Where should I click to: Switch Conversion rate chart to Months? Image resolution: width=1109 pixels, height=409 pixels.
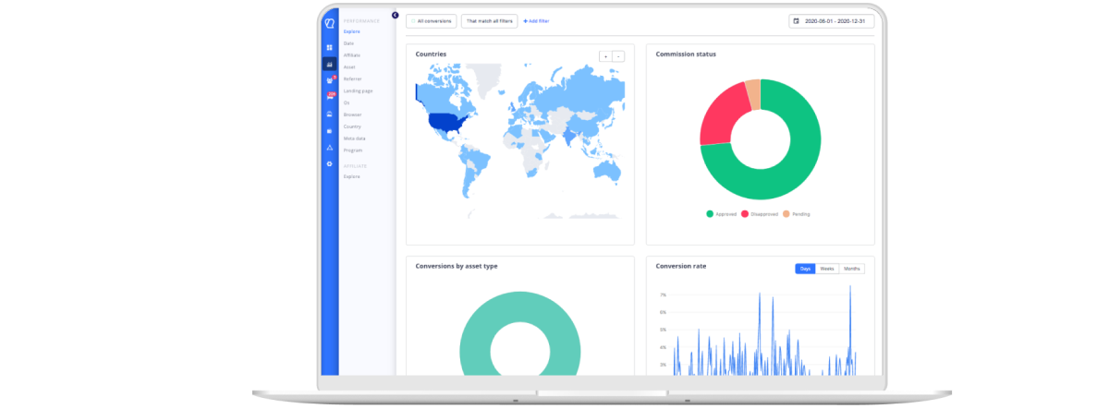(852, 269)
